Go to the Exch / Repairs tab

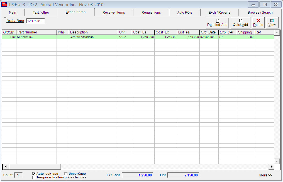(x=219, y=13)
